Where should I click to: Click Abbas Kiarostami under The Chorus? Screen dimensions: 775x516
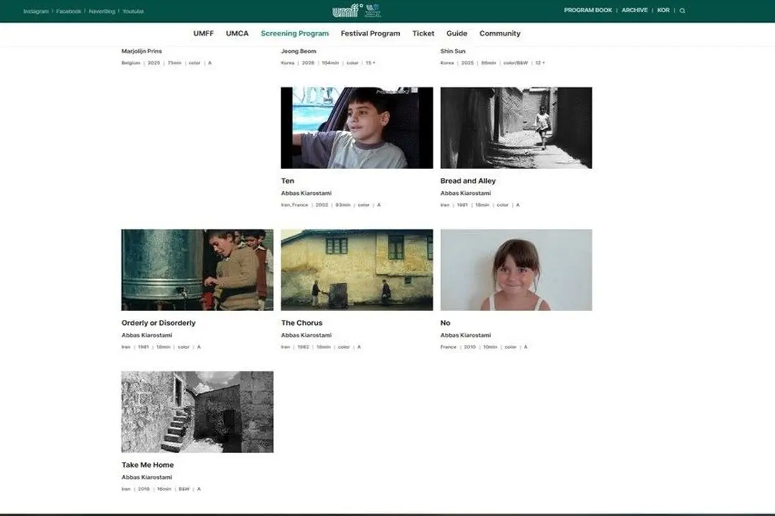point(306,335)
